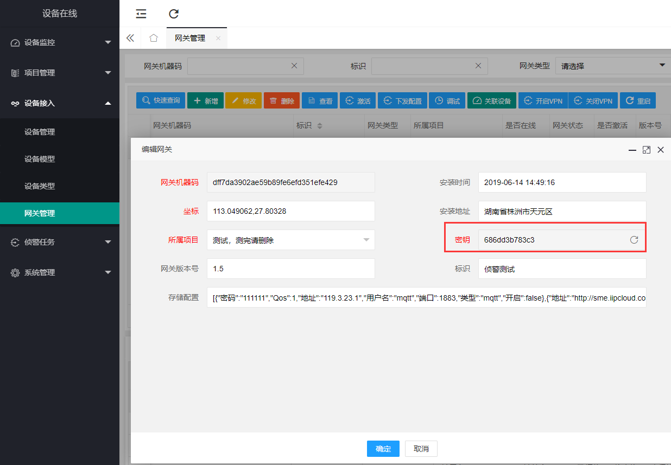Click the 安装地址 input field
Screen dimensions: 671x465
tap(562, 211)
